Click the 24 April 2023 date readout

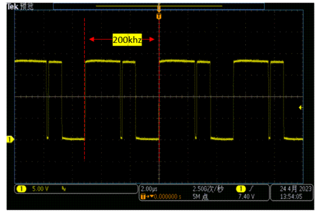tap(296, 189)
